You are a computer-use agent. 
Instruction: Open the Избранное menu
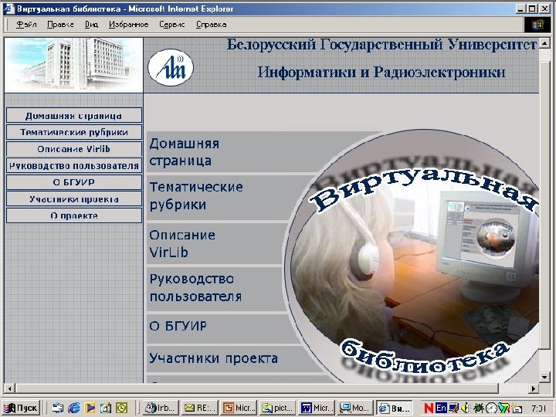point(128,25)
